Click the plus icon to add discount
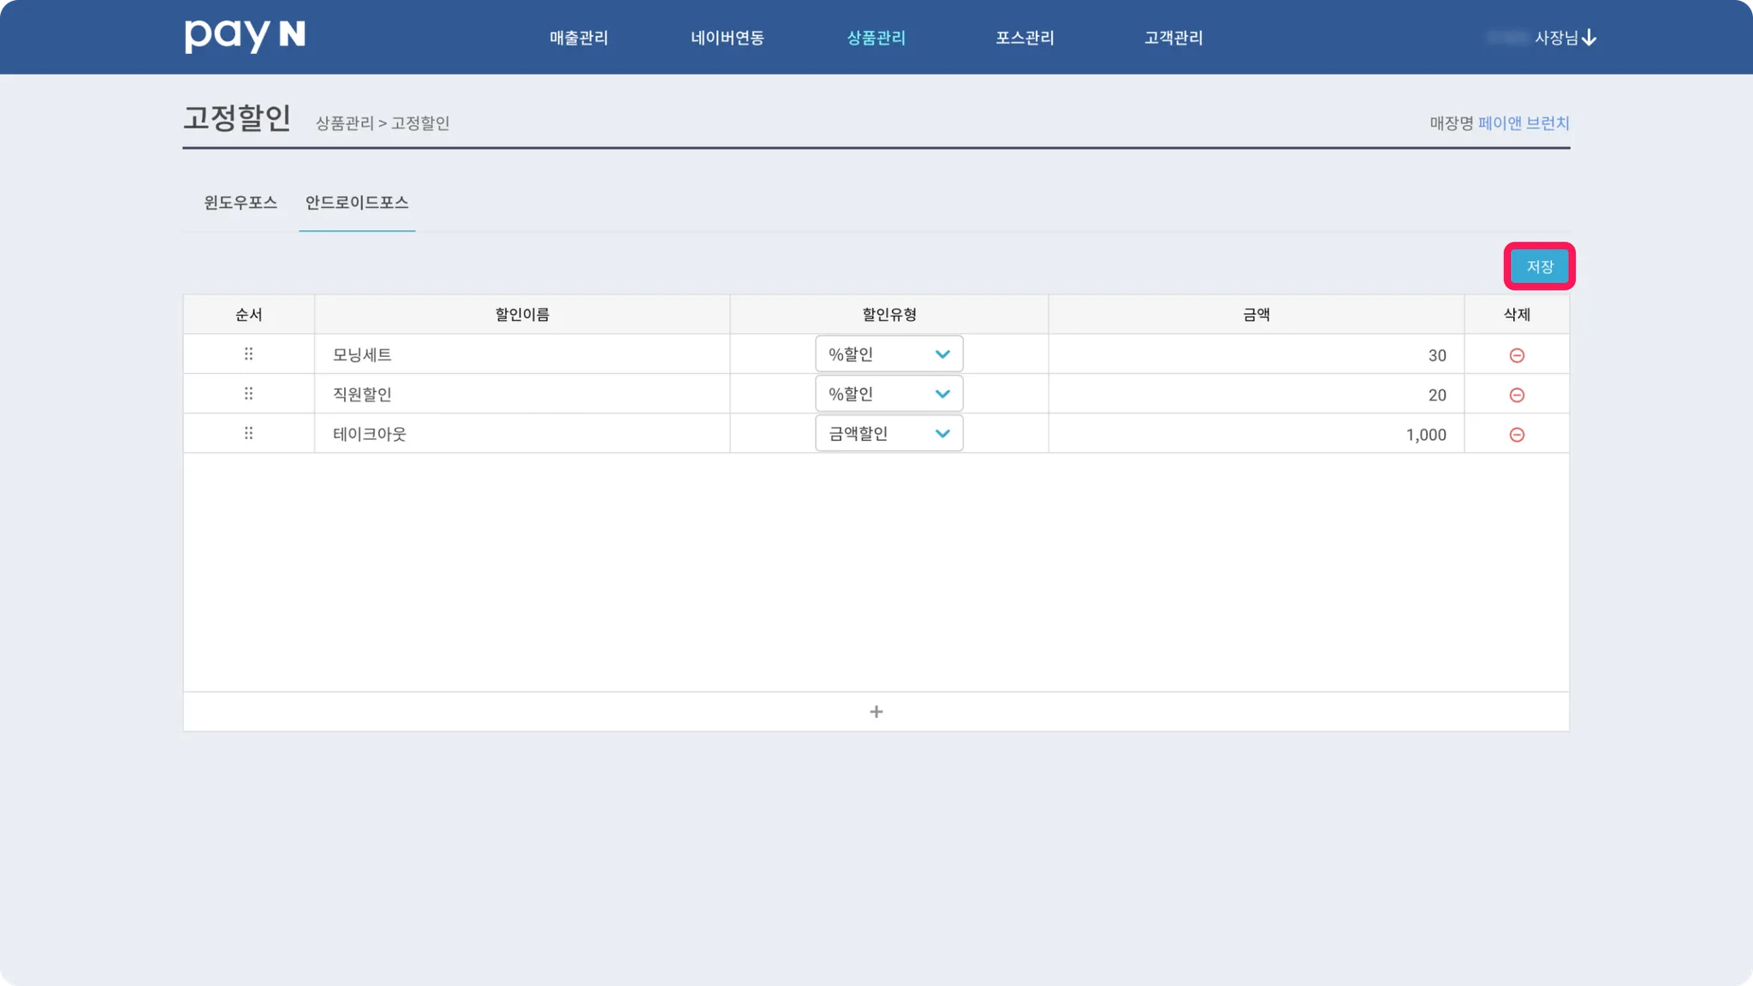This screenshot has height=986, width=1753. tap(876, 711)
